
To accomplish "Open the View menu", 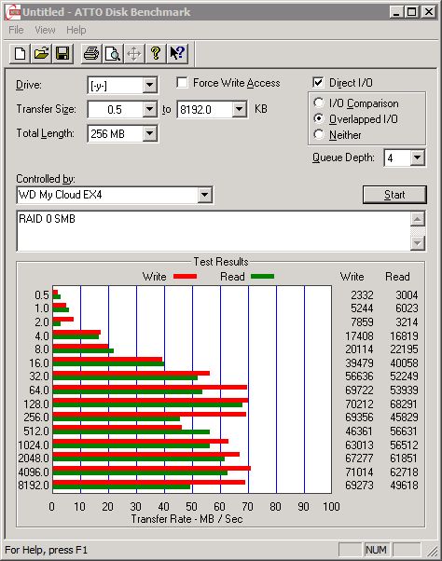I will click(45, 30).
